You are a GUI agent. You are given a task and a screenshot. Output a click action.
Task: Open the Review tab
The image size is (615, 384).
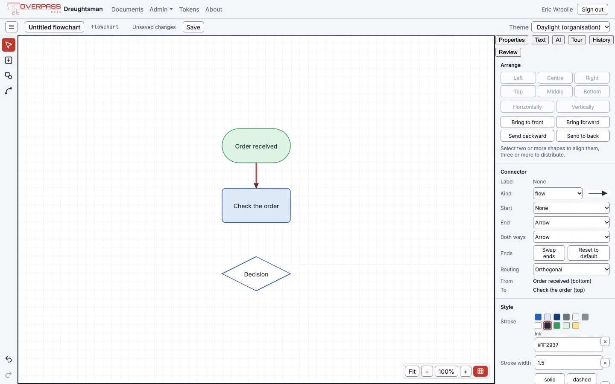pyautogui.click(x=508, y=52)
